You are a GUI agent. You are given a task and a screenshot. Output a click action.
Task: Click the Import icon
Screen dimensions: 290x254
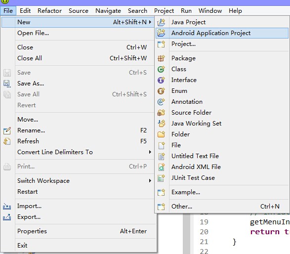(x=7, y=206)
